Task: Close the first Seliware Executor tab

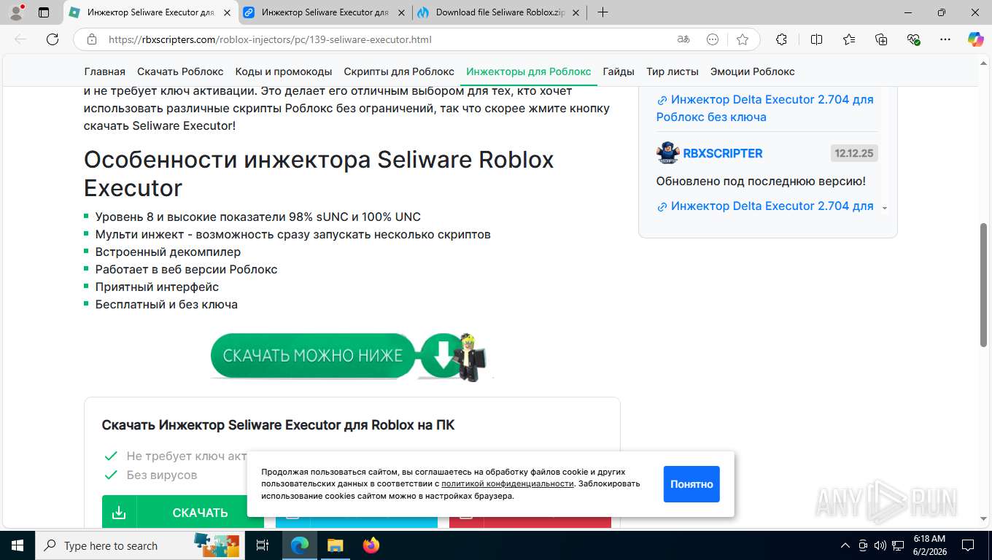Action: [228, 12]
